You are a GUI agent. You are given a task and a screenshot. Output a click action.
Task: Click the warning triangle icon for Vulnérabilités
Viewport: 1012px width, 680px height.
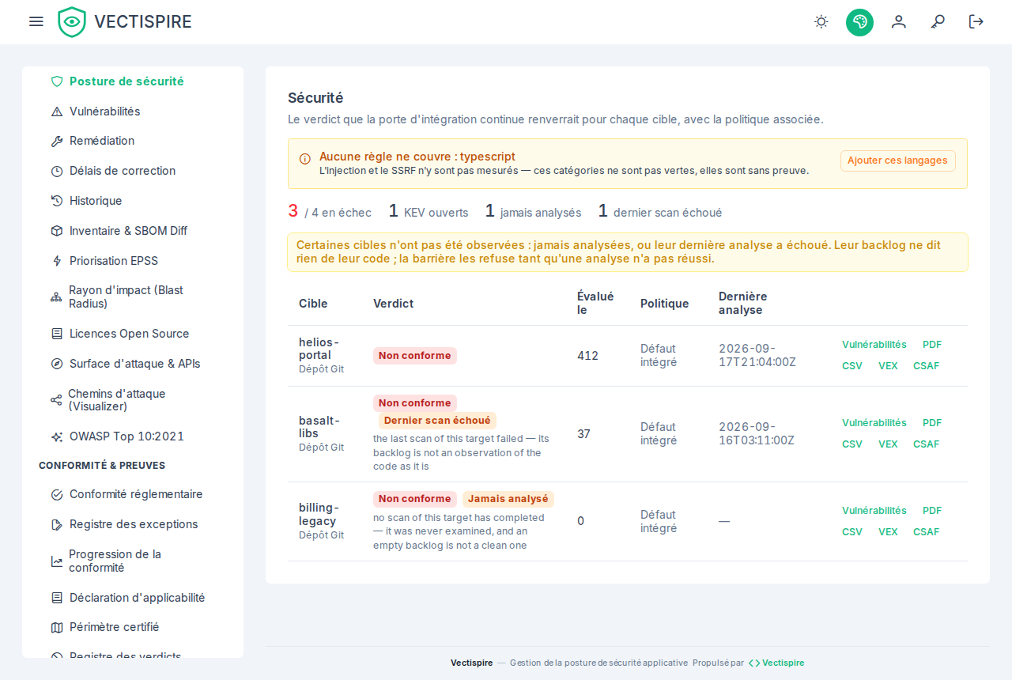[57, 111]
